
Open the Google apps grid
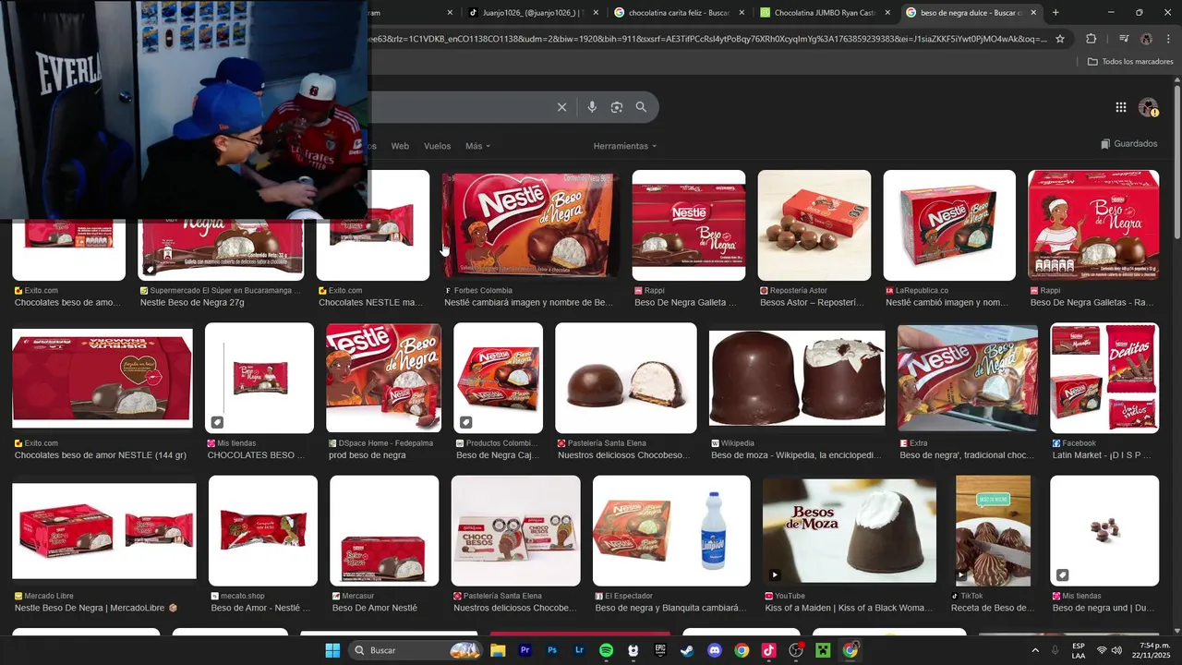1121,107
